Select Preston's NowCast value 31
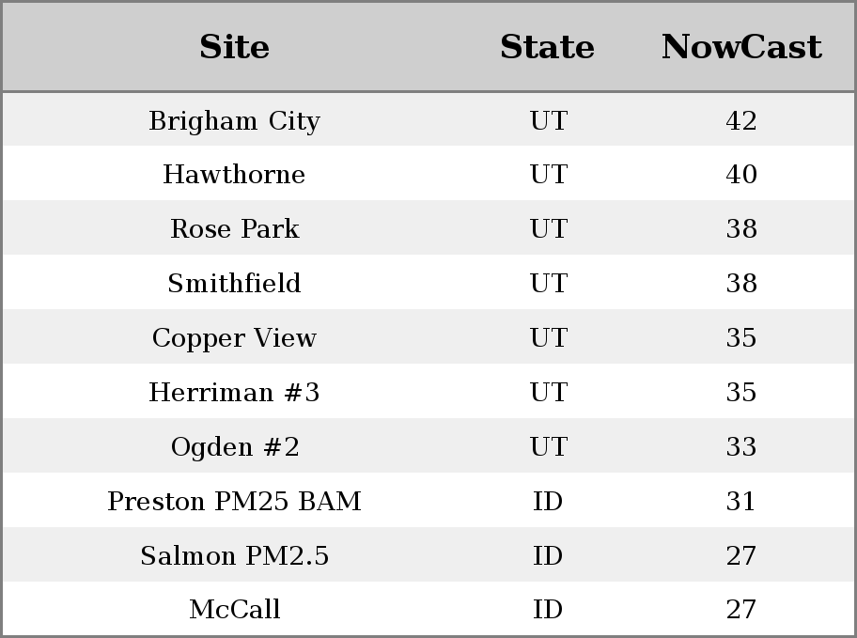 click(x=740, y=502)
